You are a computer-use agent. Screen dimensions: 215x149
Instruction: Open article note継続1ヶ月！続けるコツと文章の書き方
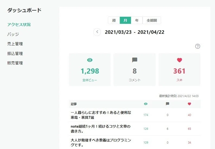(x=101, y=129)
